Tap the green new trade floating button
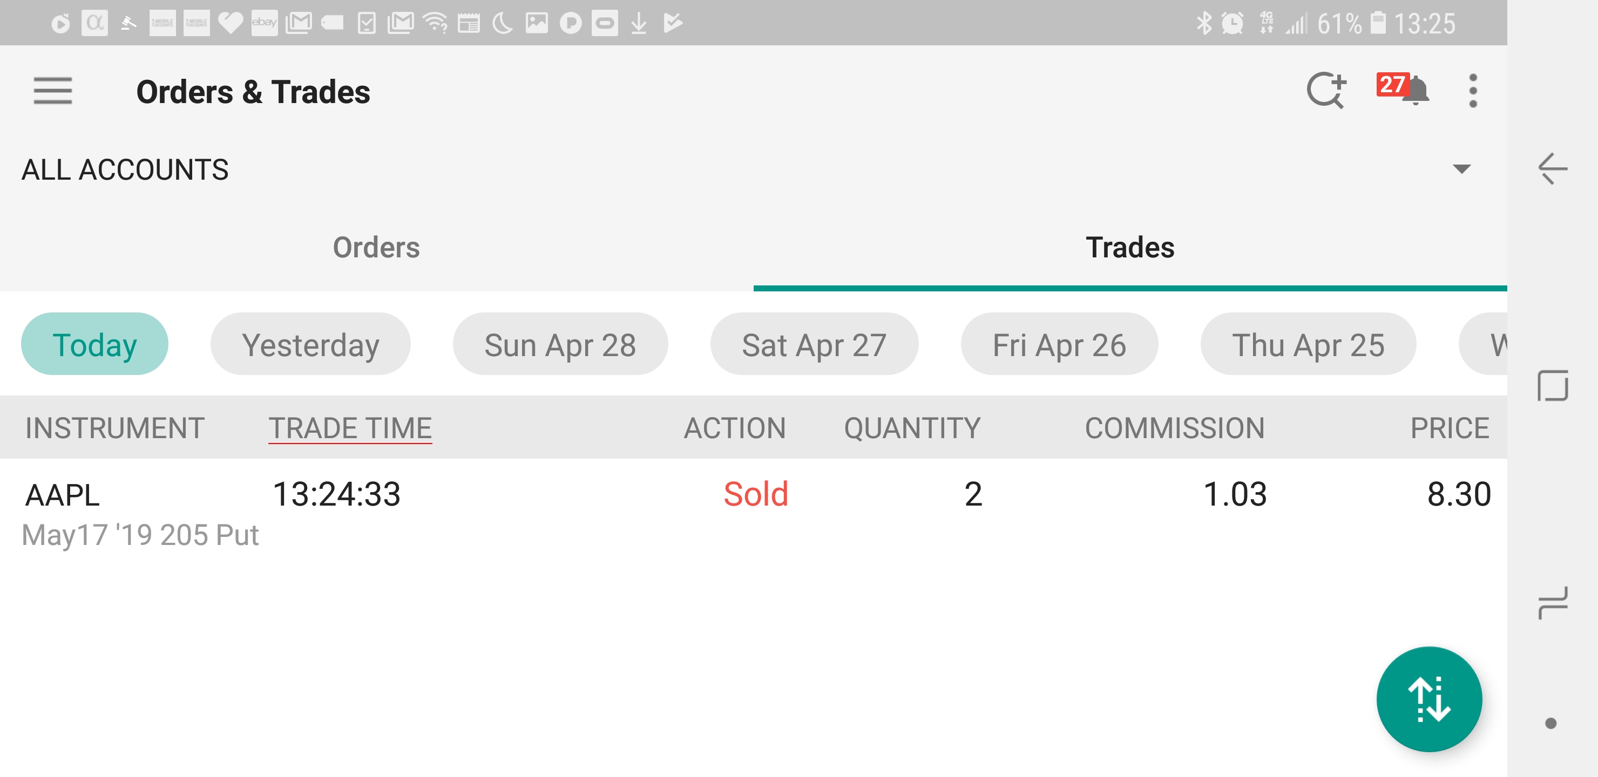The height and width of the screenshot is (777, 1598). (1428, 699)
